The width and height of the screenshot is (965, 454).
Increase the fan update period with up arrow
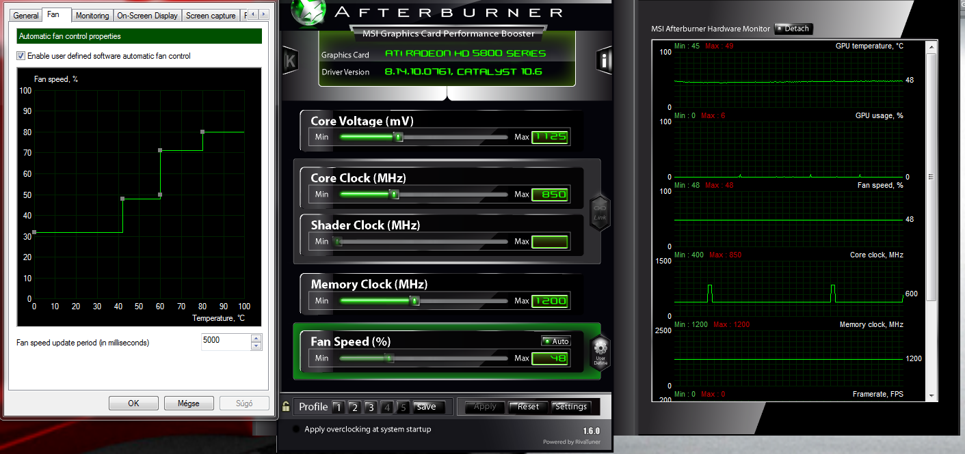coord(256,337)
